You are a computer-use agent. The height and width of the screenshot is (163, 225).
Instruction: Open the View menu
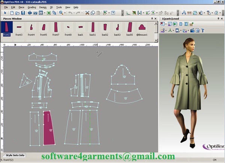(67, 8)
